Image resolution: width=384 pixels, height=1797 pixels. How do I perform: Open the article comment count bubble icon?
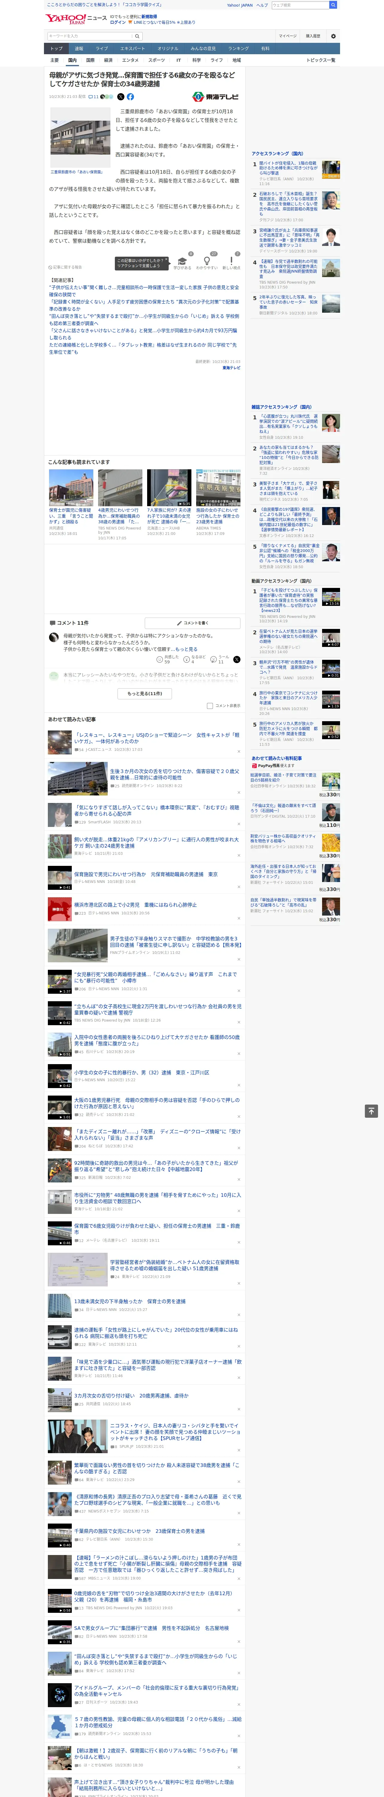[x=91, y=97]
